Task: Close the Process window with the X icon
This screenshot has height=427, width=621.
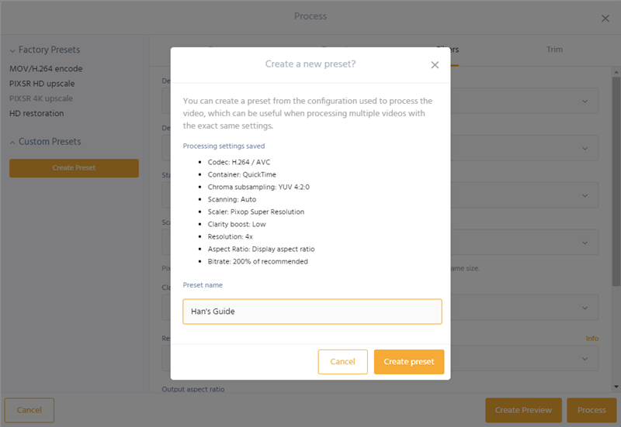Action: (x=605, y=19)
